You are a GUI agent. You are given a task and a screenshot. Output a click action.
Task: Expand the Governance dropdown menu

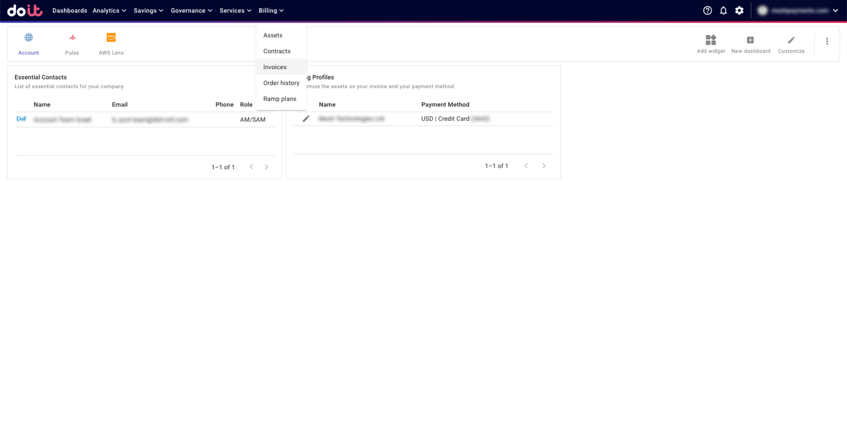(x=192, y=10)
